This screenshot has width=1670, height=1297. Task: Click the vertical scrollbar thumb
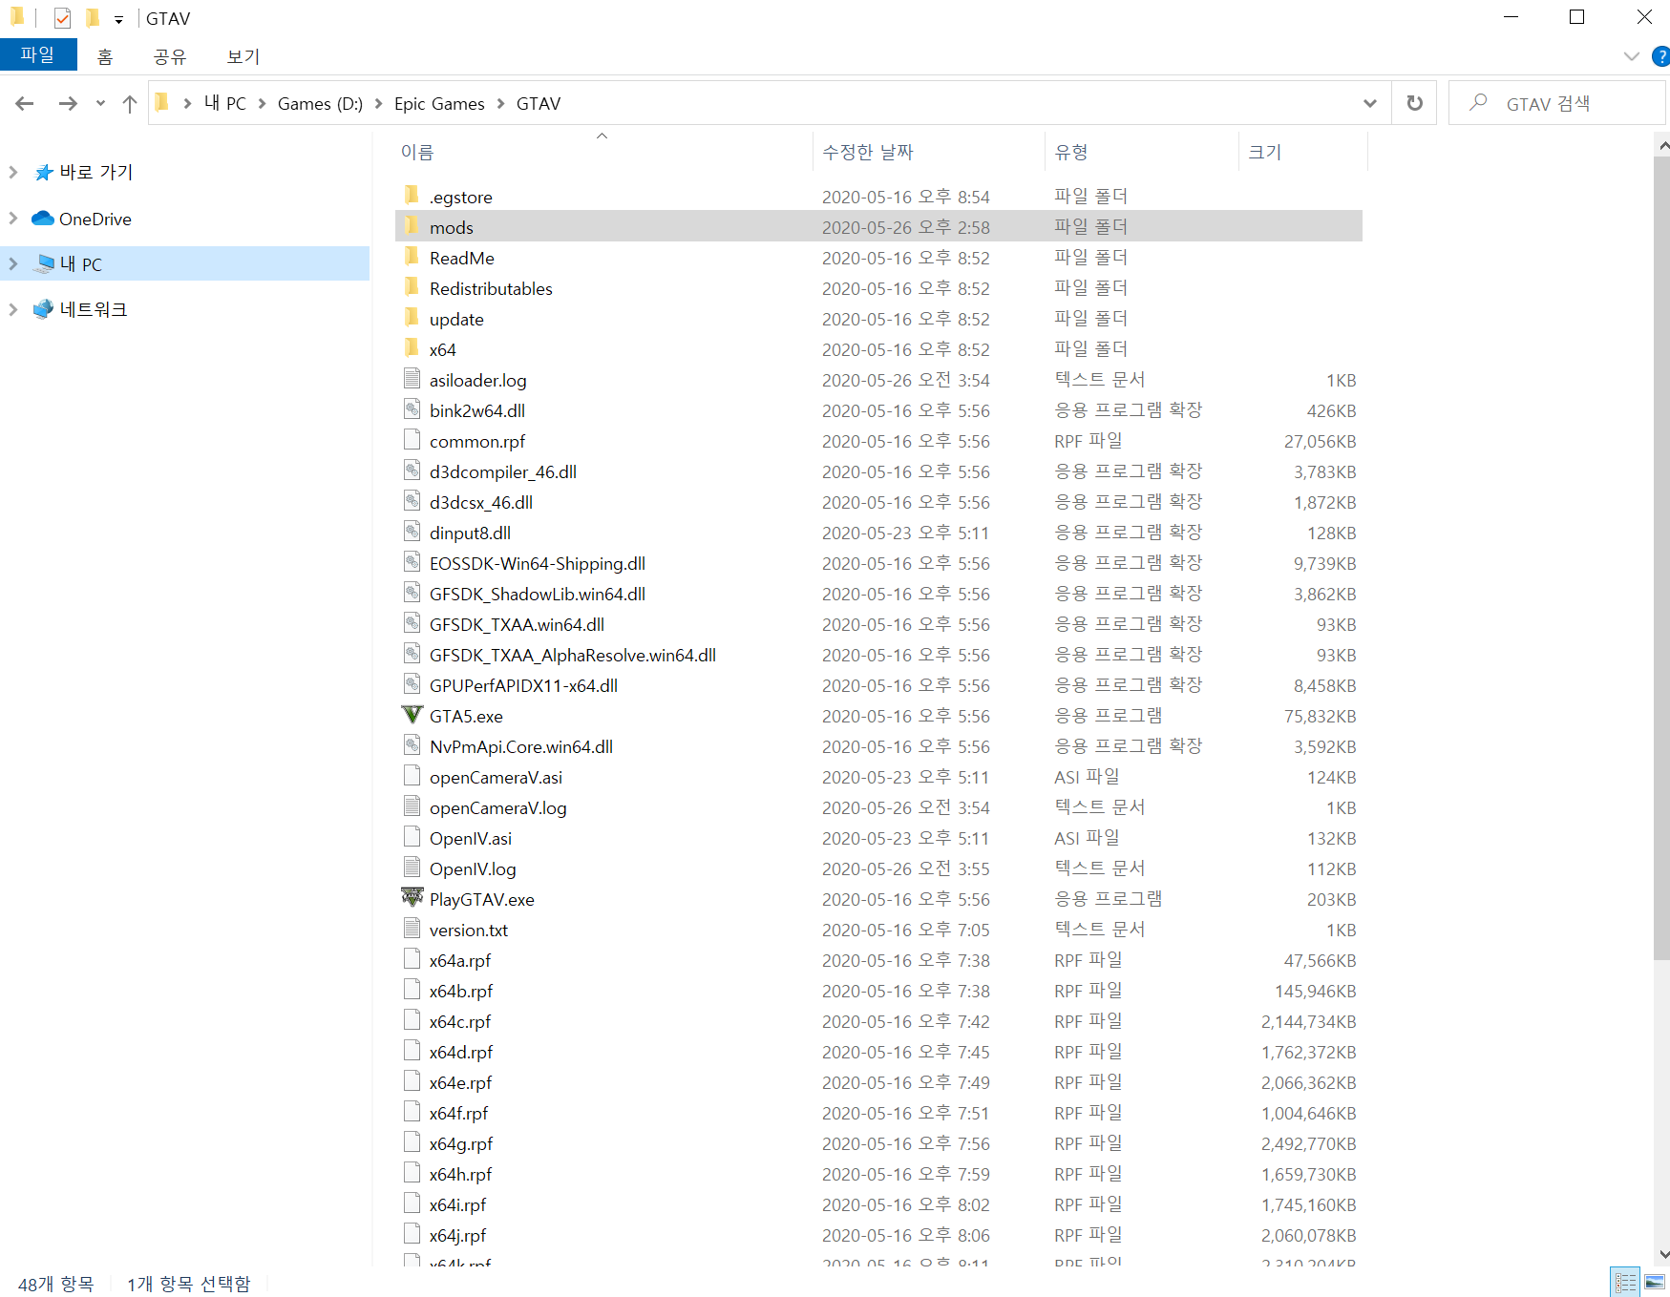1662,558
